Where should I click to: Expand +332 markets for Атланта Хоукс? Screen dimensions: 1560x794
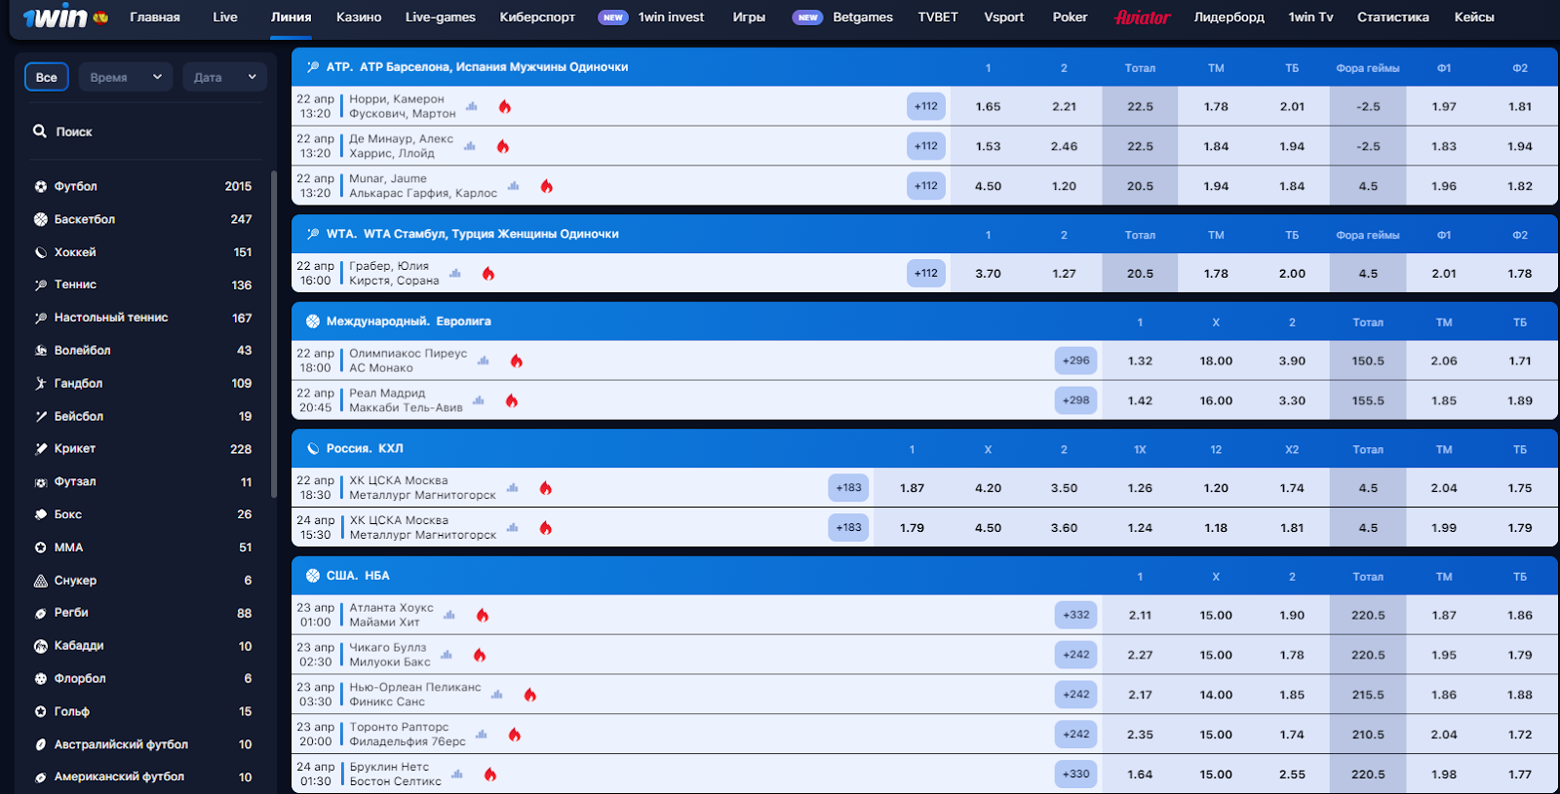coord(1076,615)
